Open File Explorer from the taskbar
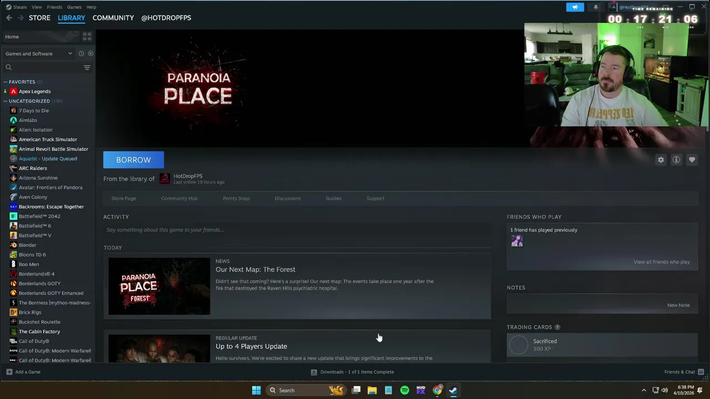This screenshot has height=399, width=710. 372,390
